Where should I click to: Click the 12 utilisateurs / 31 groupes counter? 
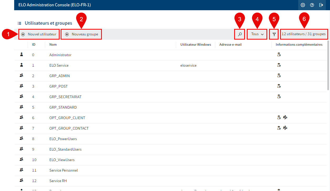pos(304,34)
